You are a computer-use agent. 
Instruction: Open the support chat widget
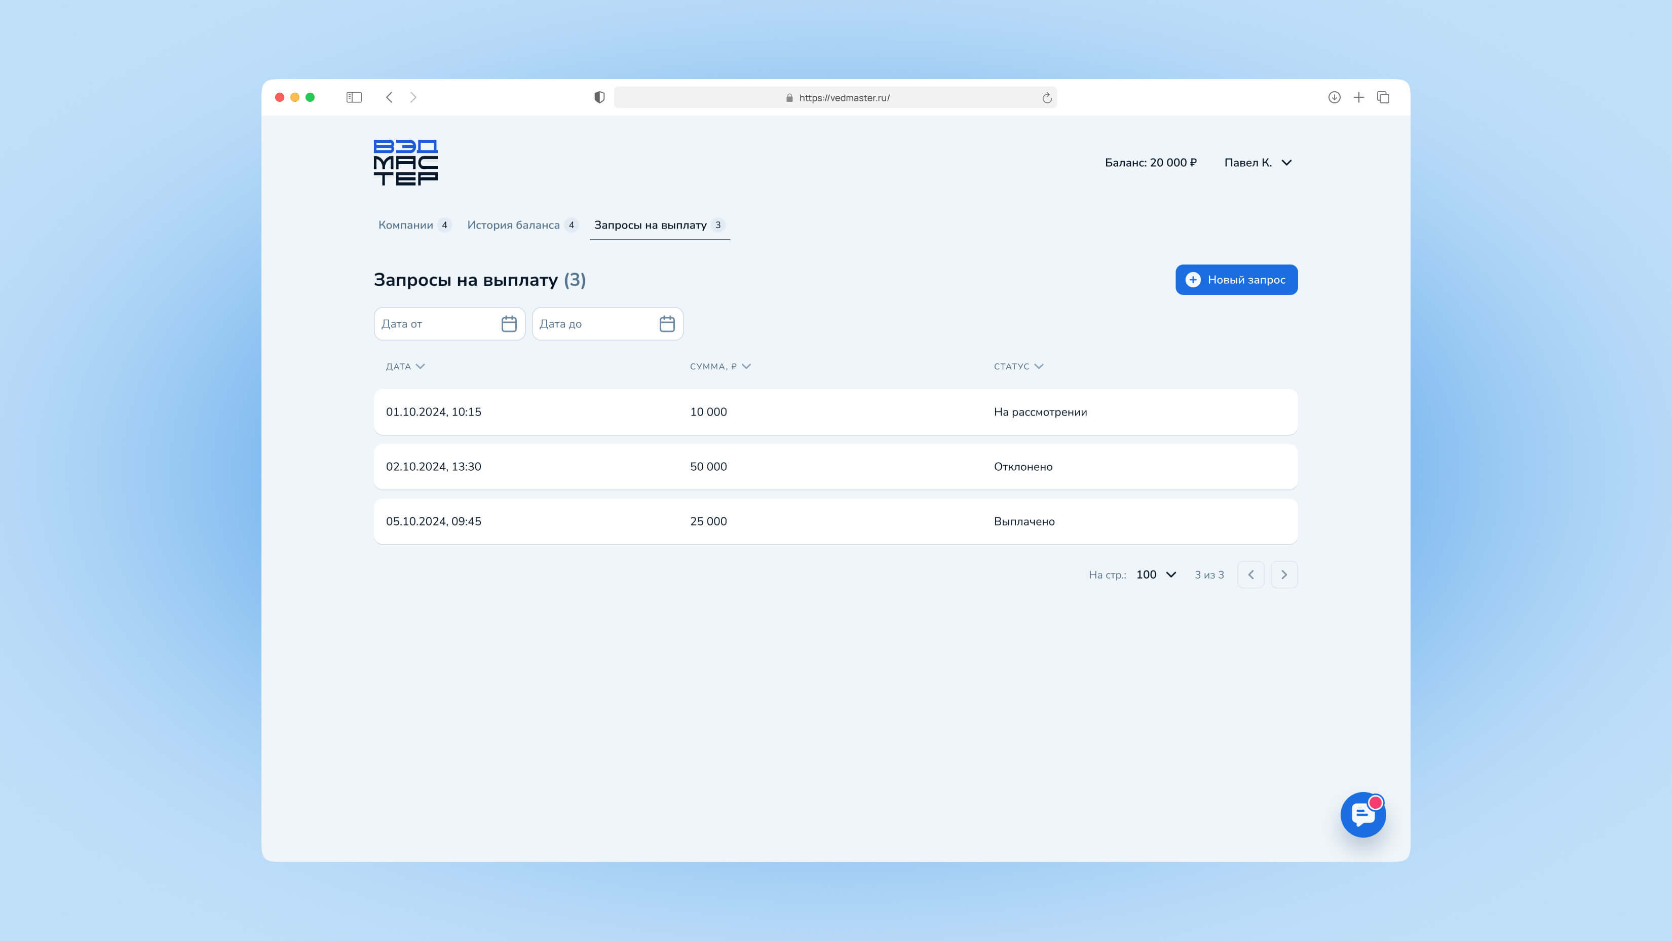point(1362,814)
